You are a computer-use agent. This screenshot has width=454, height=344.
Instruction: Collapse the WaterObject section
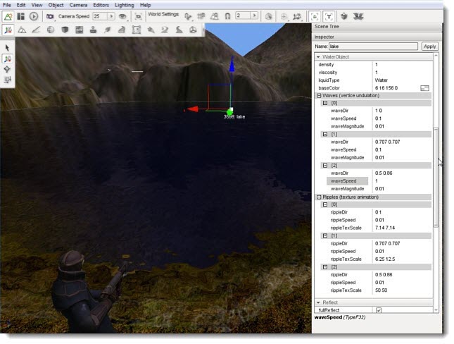pyautogui.click(x=318, y=57)
